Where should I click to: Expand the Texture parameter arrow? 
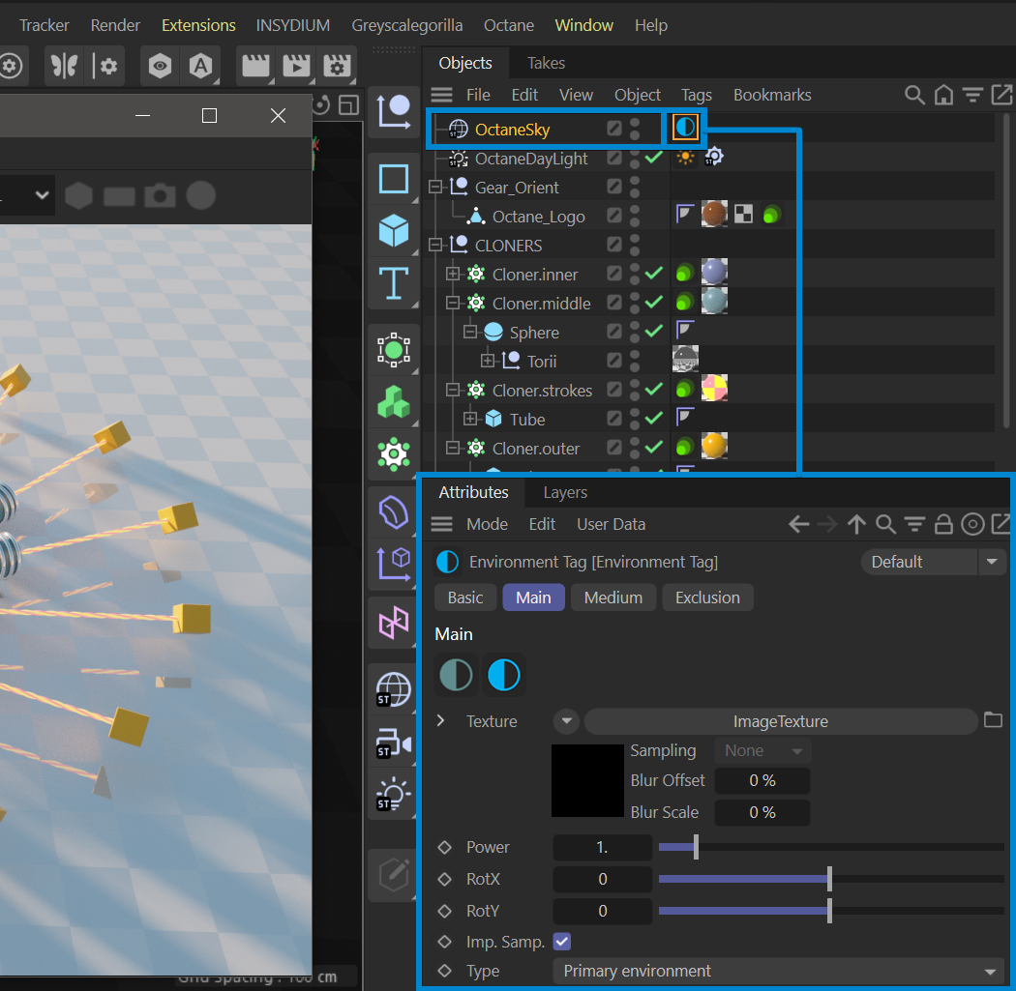(x=441, y=721)
